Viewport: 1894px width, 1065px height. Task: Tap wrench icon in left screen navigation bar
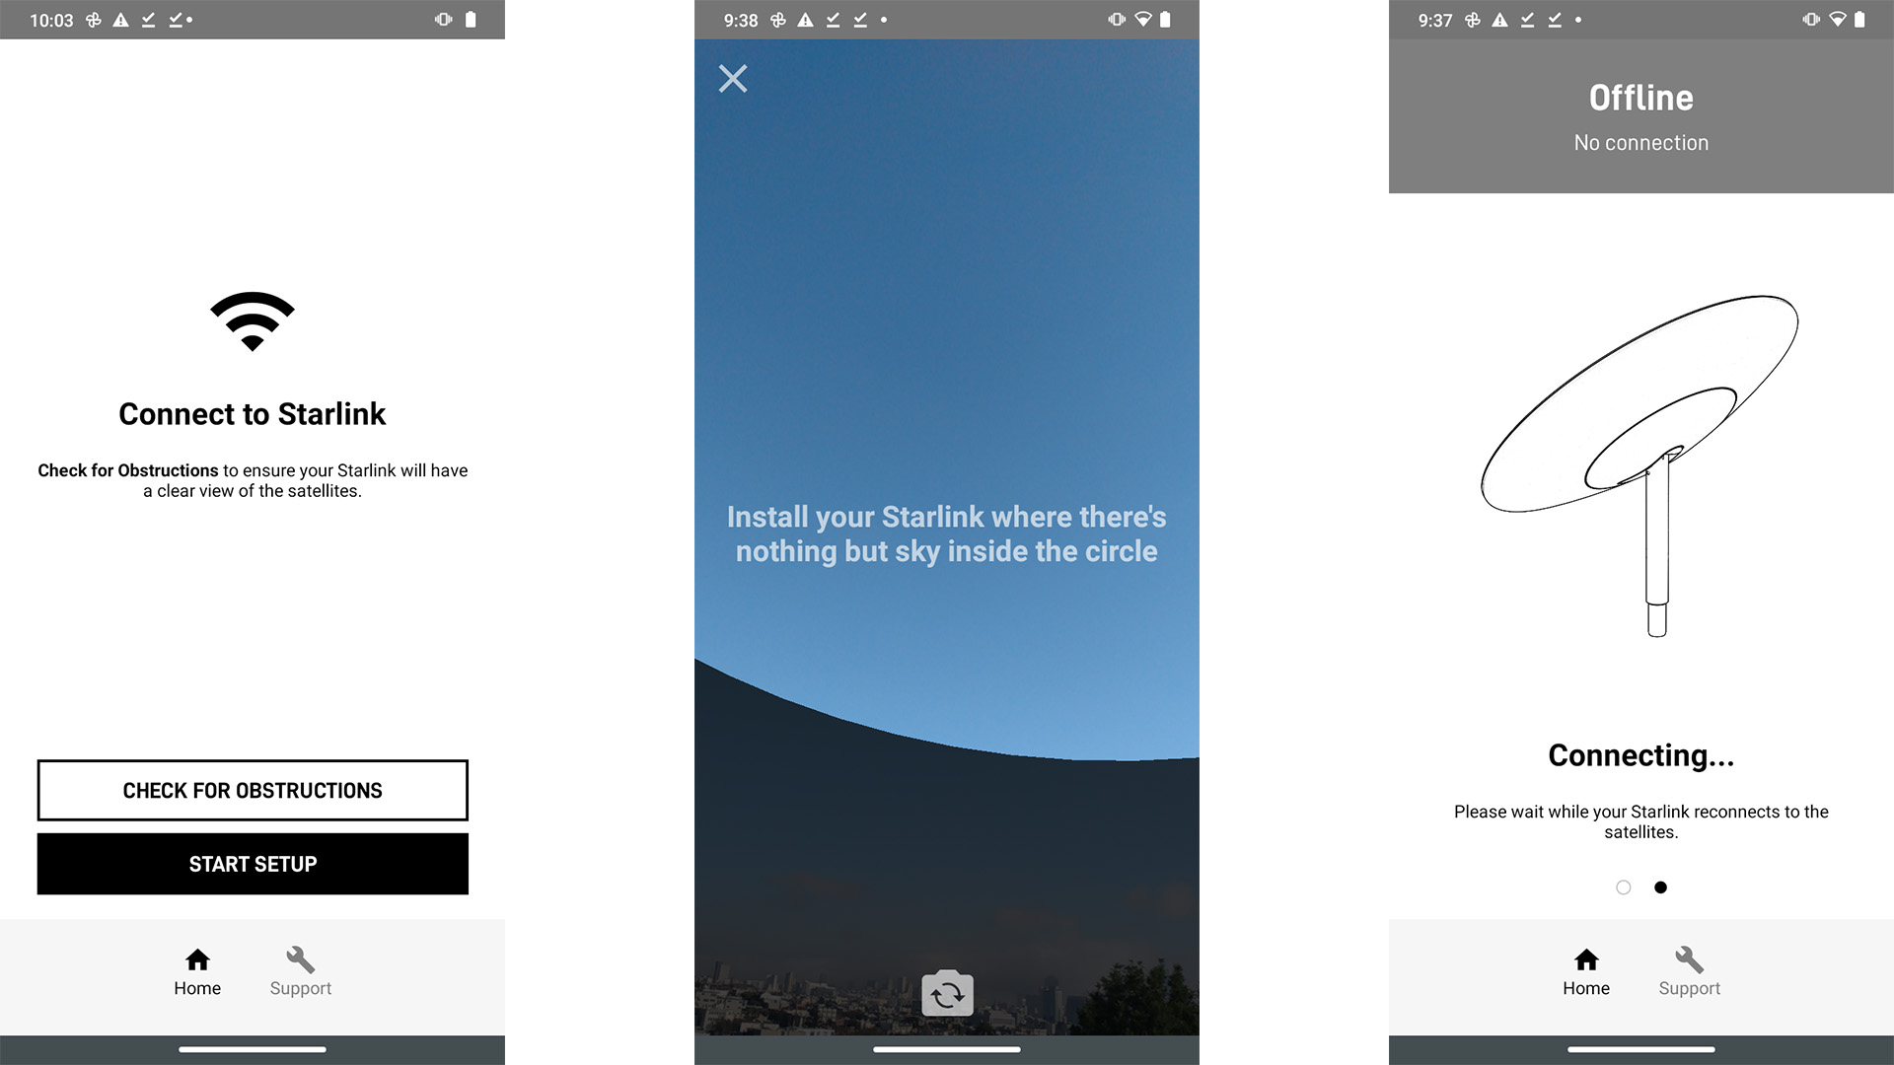point(301,959)
